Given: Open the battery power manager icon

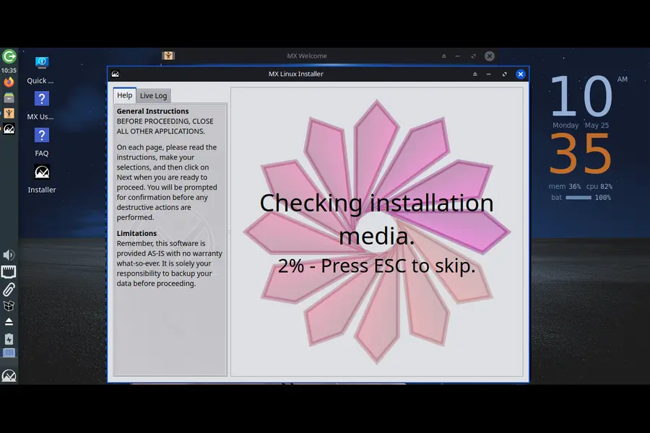Looking at the screenshot, I should pyautogui.click(x=9, y=339).
